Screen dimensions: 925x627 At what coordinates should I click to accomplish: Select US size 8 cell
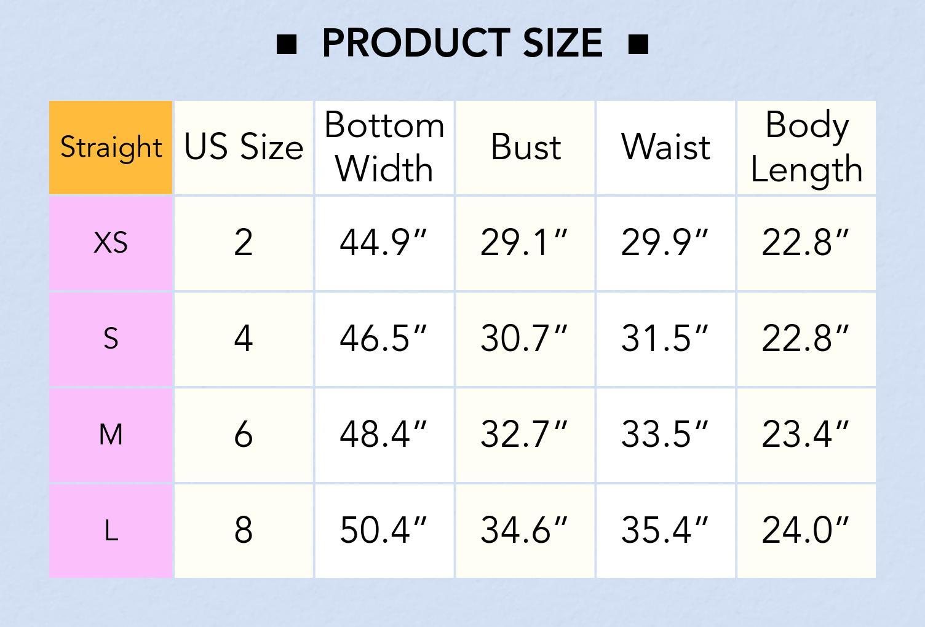[244, 530]
